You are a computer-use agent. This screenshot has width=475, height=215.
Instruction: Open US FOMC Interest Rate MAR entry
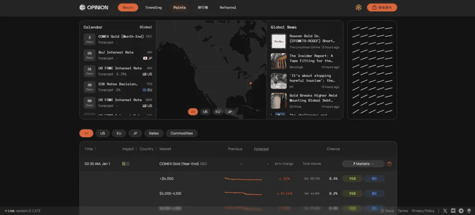[x=118, y=103]
